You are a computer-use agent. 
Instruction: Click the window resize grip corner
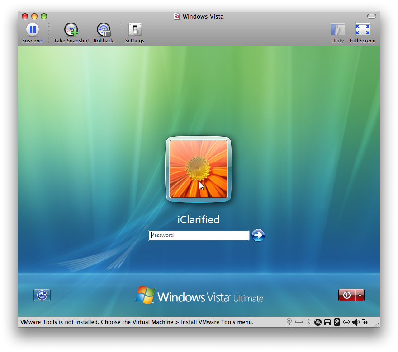tap(377, 324)
